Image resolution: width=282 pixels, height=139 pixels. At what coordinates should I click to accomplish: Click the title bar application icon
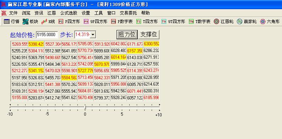point(4,5)
